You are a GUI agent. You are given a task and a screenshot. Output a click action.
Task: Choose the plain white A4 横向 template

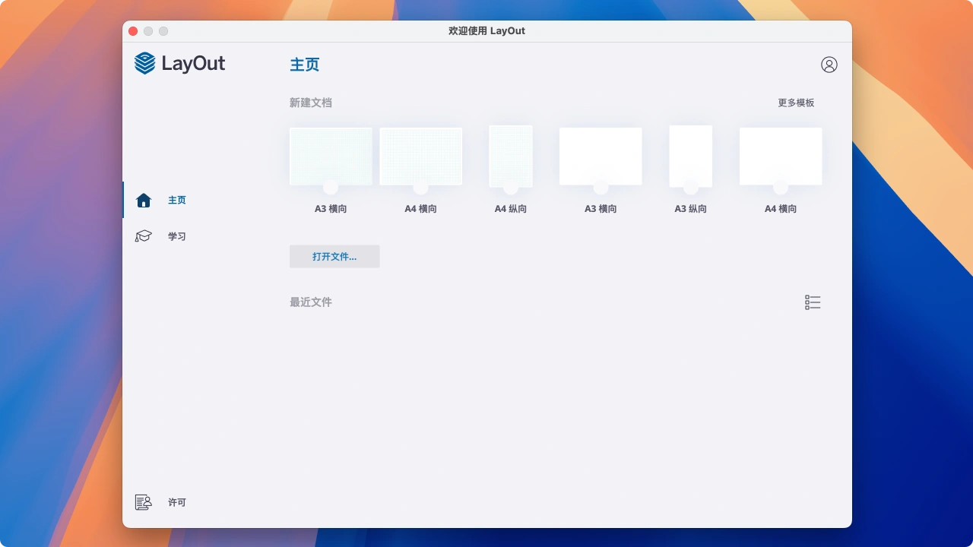pos(781,157)
